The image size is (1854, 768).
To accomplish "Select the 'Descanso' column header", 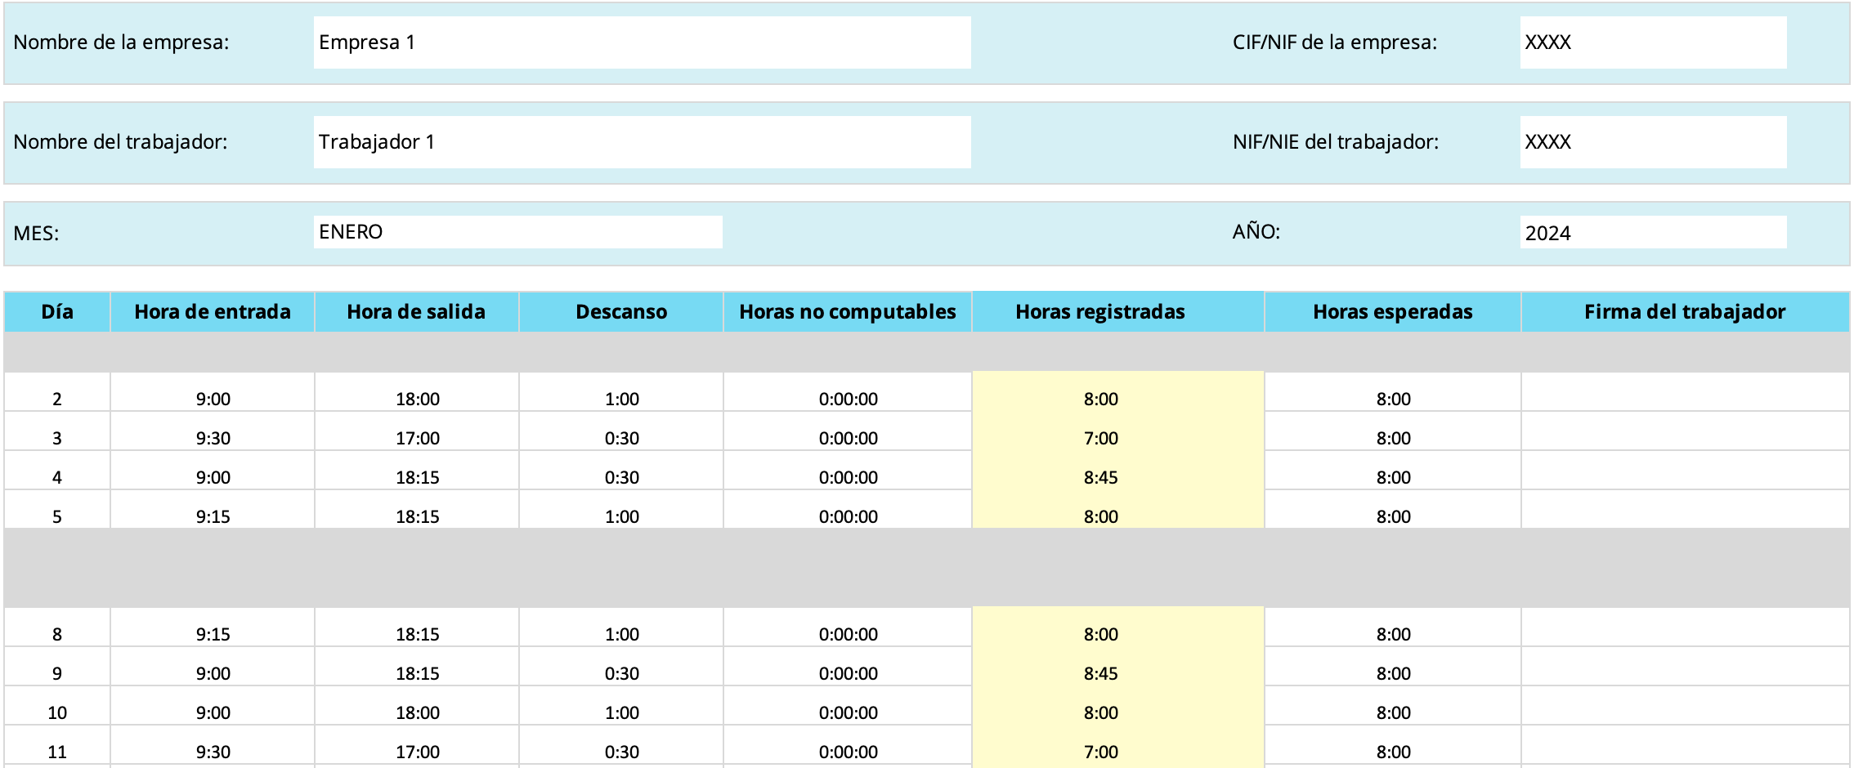I will [621, 311].
